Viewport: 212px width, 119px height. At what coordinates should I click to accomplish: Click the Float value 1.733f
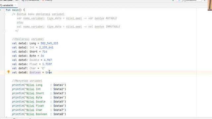coord(47,64)
